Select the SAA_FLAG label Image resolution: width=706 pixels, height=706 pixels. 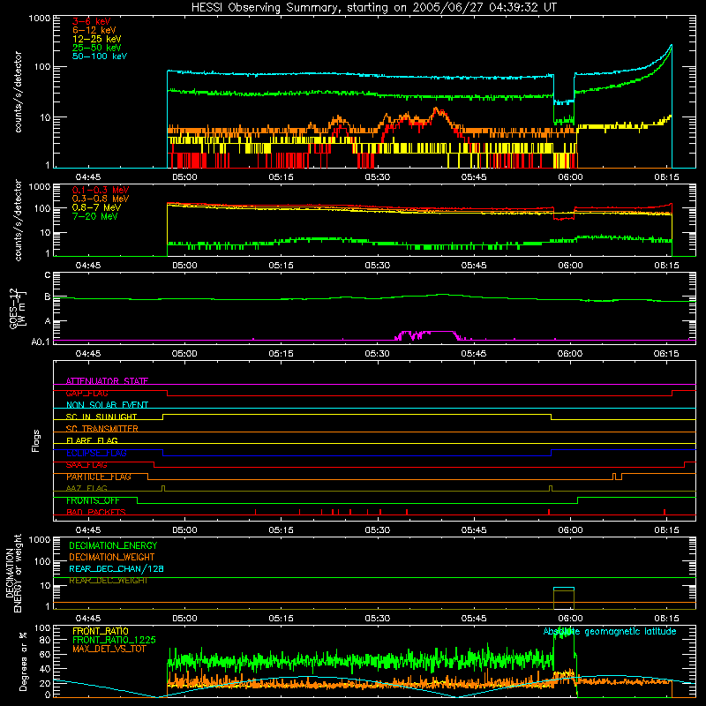tap(86, 465)
